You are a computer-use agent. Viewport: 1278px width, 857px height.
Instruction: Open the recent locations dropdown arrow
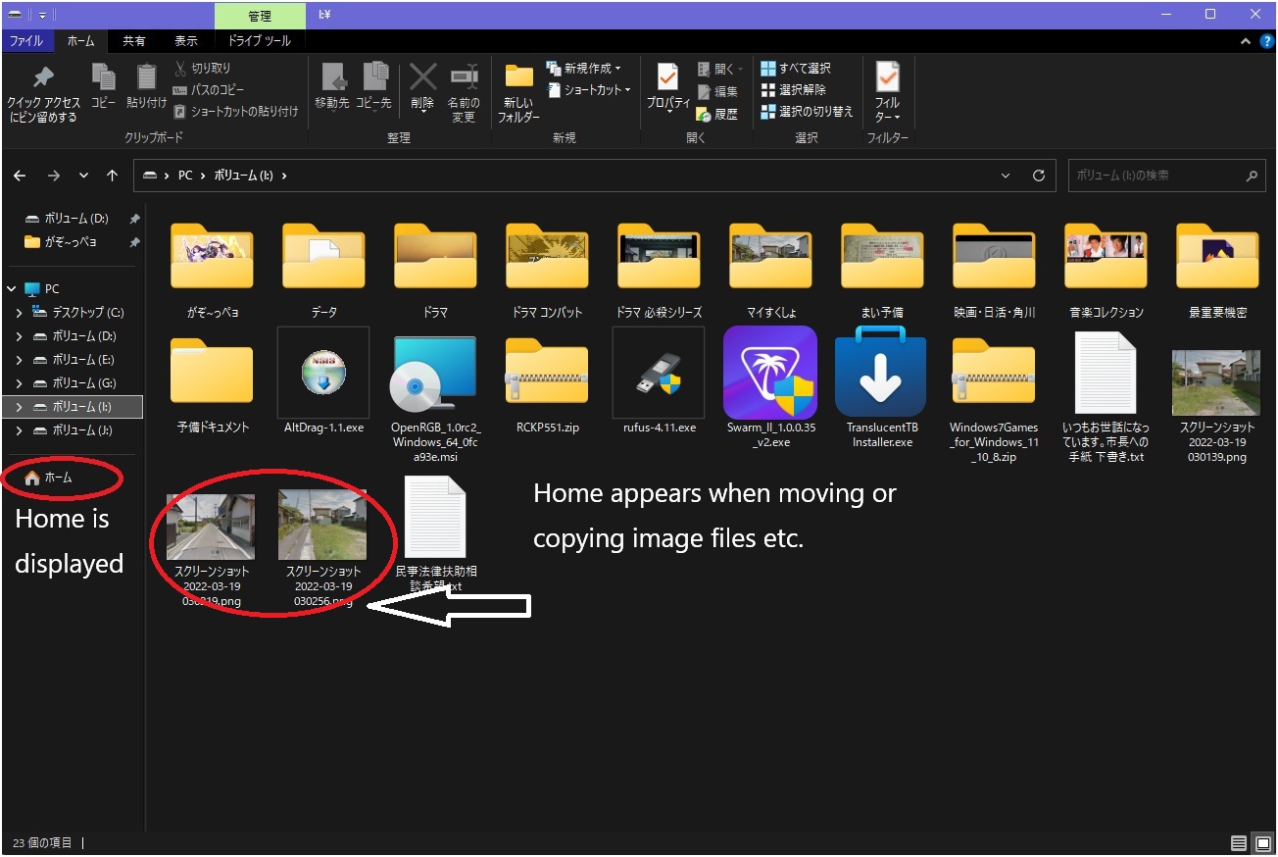pyautogui.click(x=84, y=176)
